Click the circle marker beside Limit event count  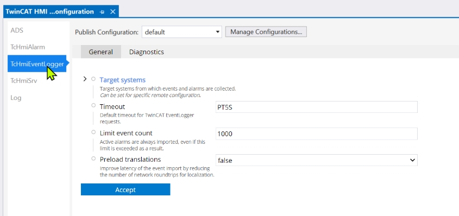coord(93,132)
